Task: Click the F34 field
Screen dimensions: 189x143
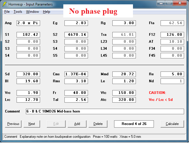Action: [172, 49]
